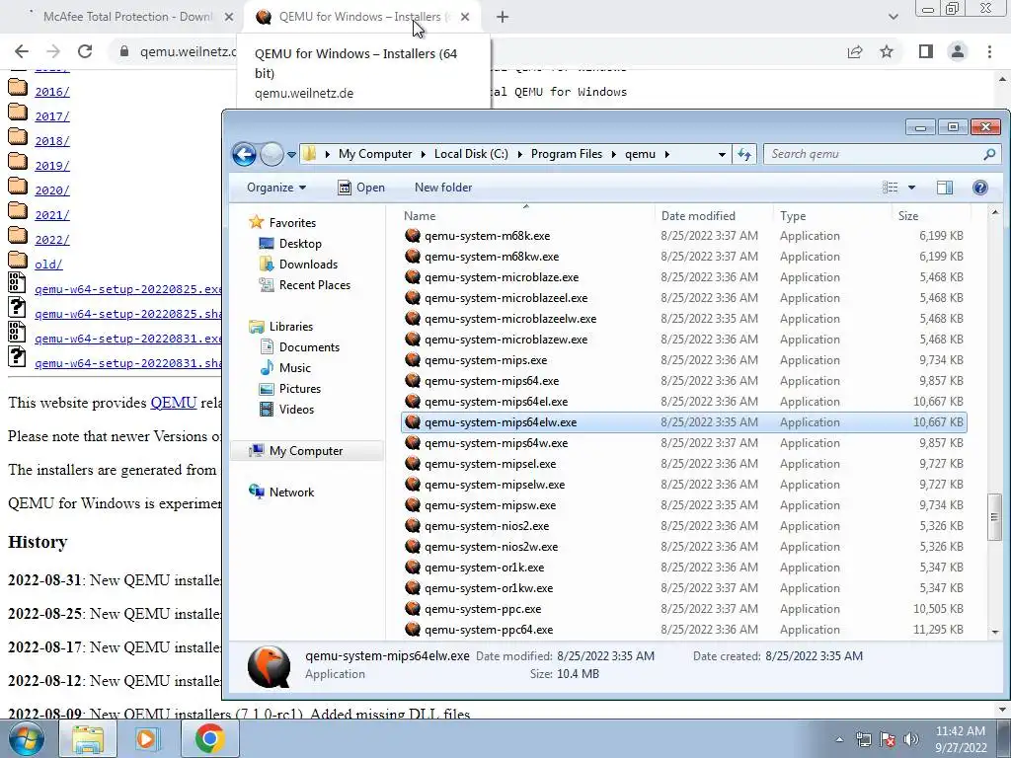Open the 2018/ folder link
Image resolution: width=1011 pixels, height=758 pixels.
[x=52, y=141]
